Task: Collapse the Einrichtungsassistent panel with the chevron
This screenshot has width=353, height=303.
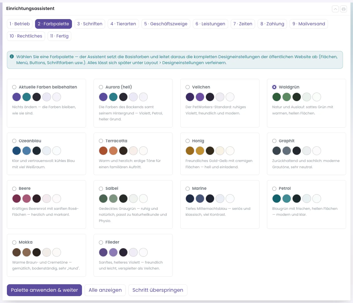Action: point(335,9)
